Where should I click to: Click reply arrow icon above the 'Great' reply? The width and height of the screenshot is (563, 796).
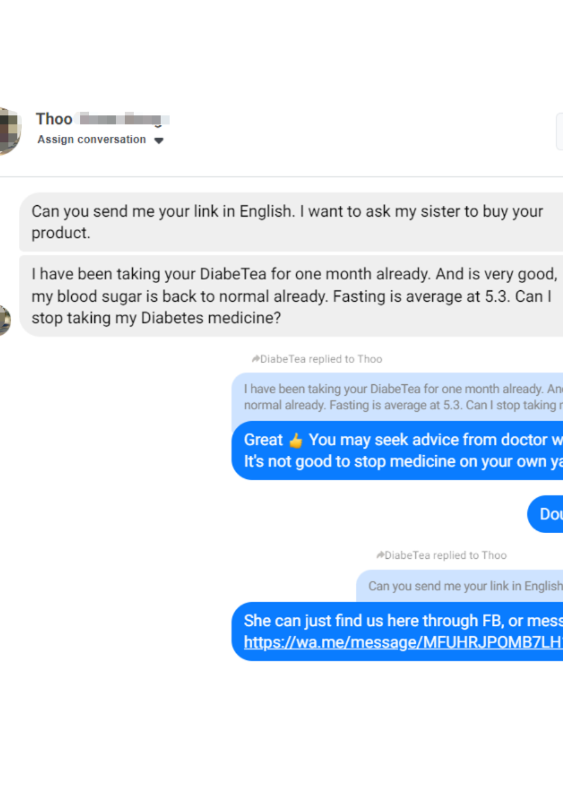(255, 359)
